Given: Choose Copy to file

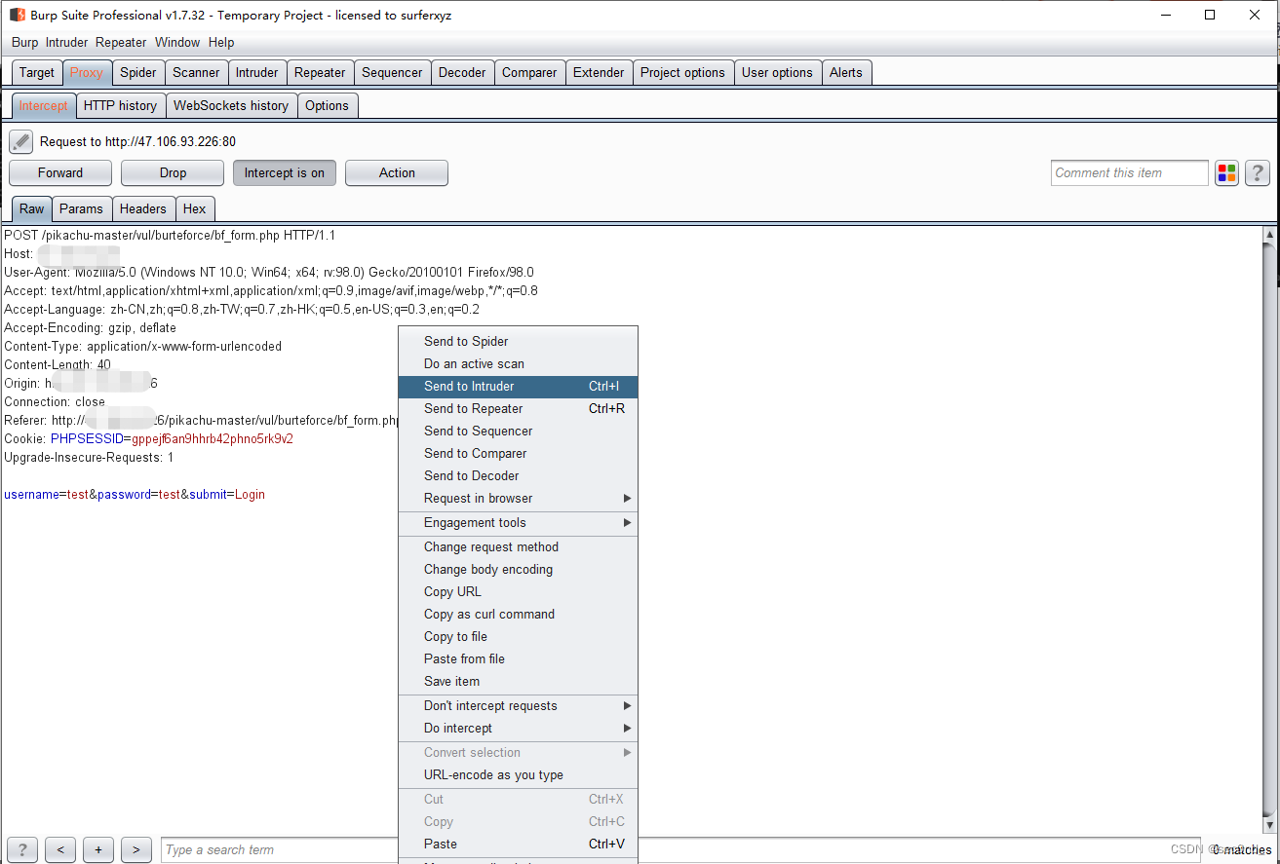Looking at the screenshot, I should coord(518,636).
